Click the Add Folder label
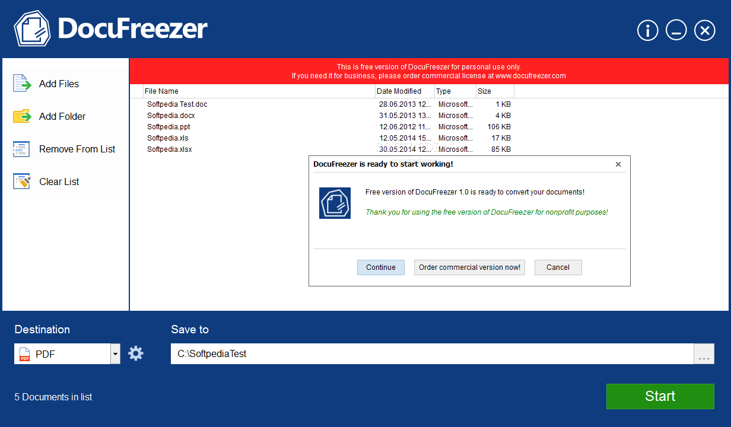 click(x=62, y=117)
